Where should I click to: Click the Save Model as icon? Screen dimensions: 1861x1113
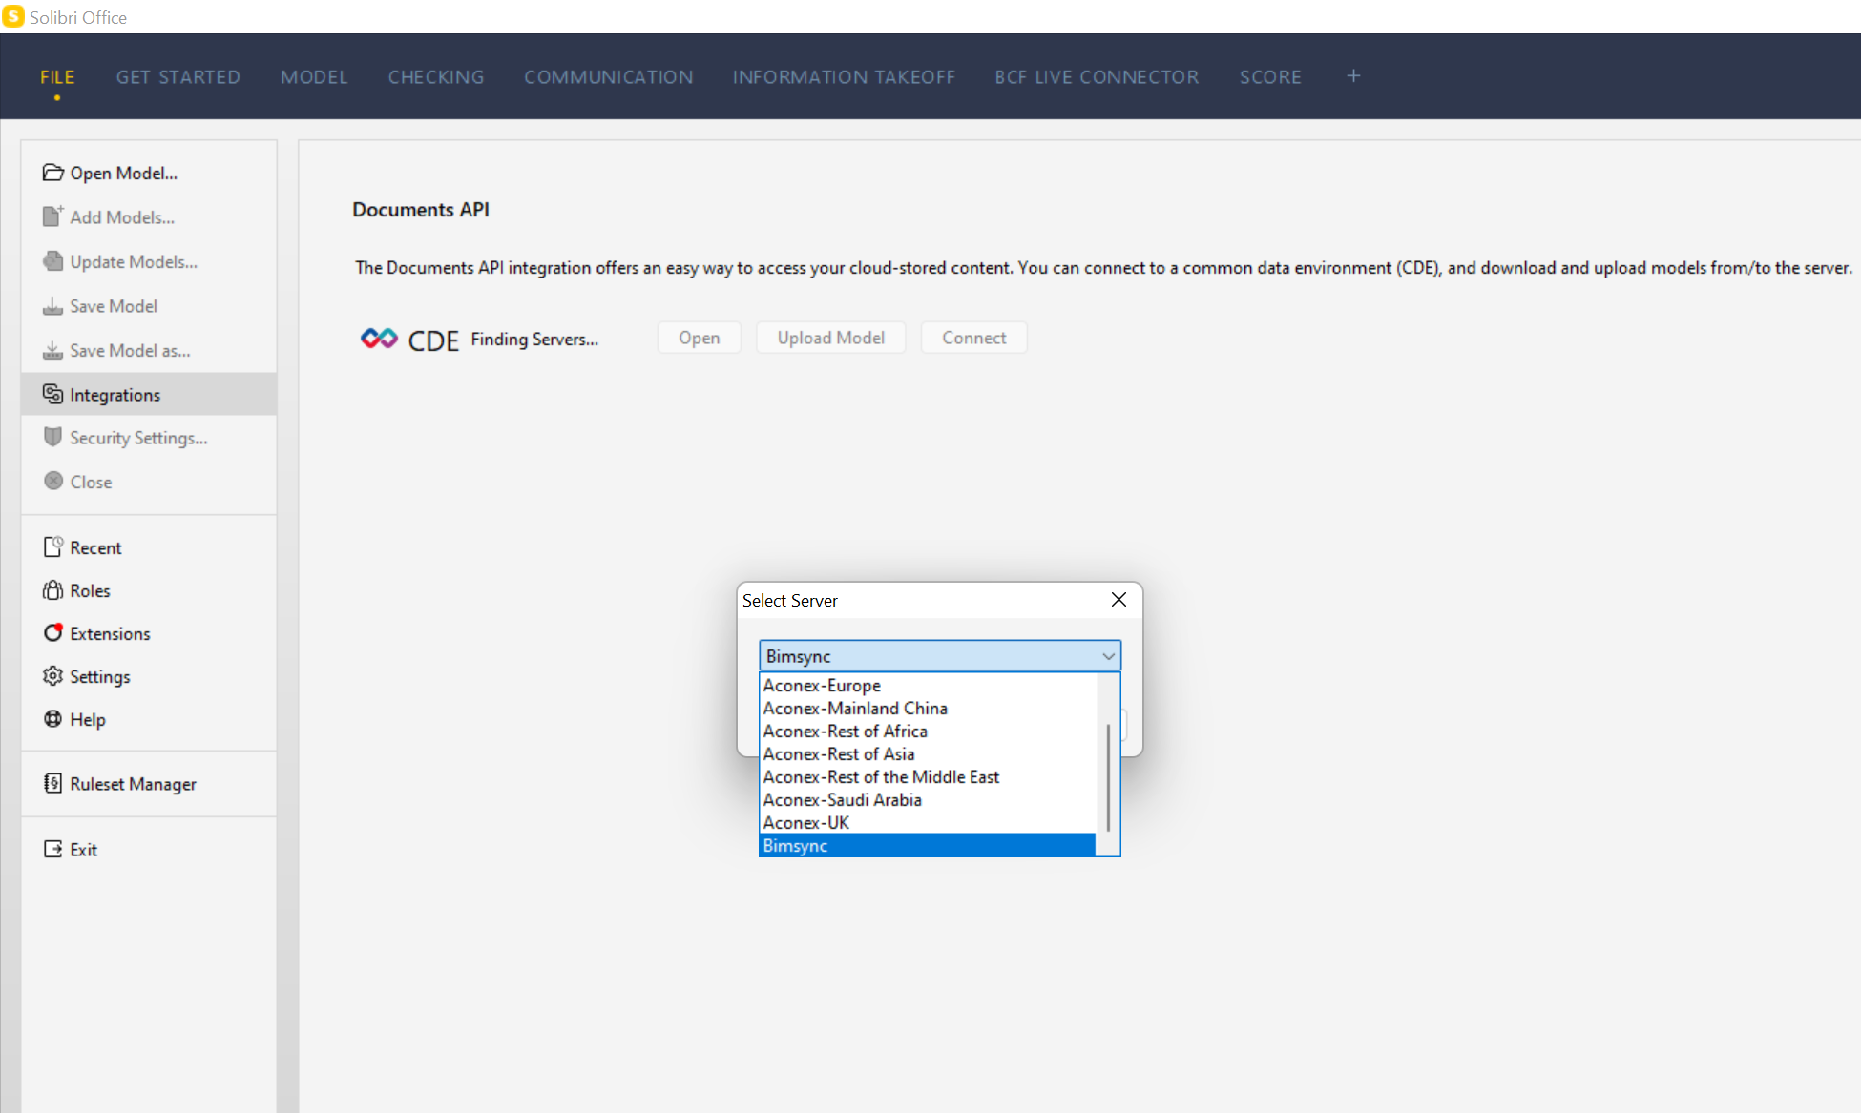52,350
